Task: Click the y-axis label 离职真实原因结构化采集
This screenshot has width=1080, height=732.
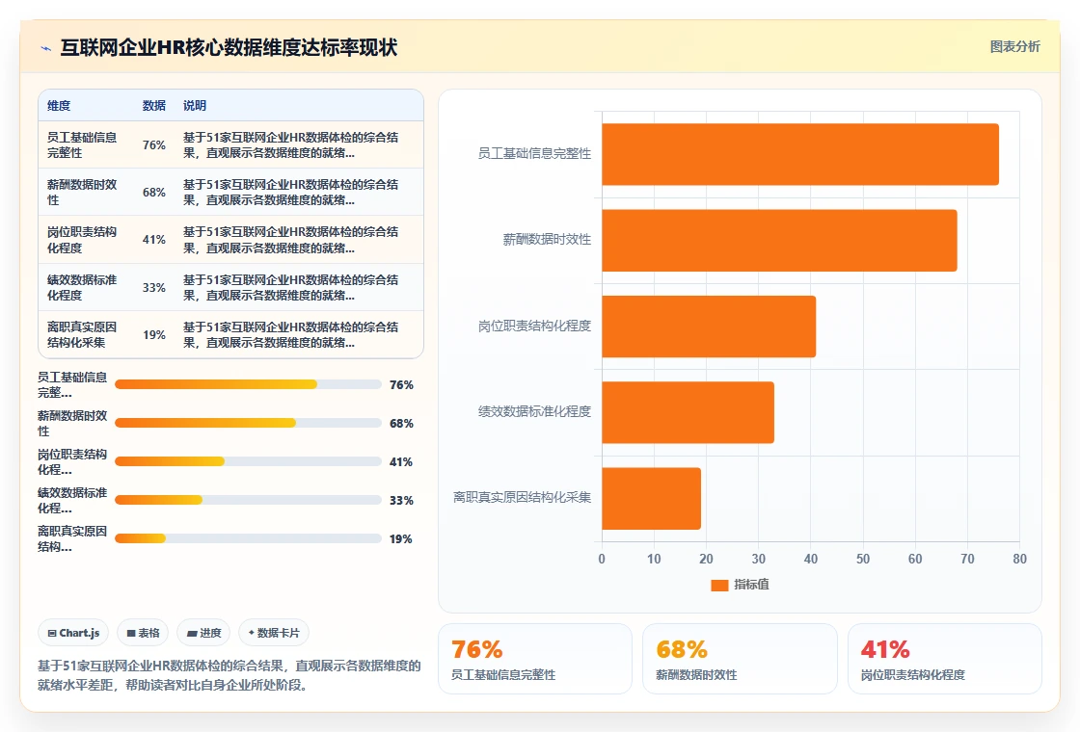Action: (522, 497)
